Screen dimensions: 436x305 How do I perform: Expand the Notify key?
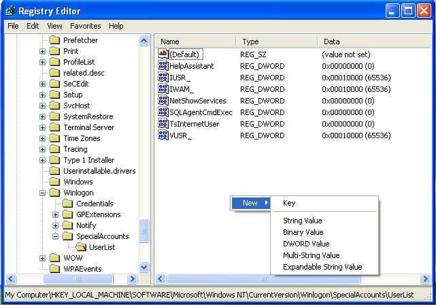pyautogui.click(x=56, y=226)
